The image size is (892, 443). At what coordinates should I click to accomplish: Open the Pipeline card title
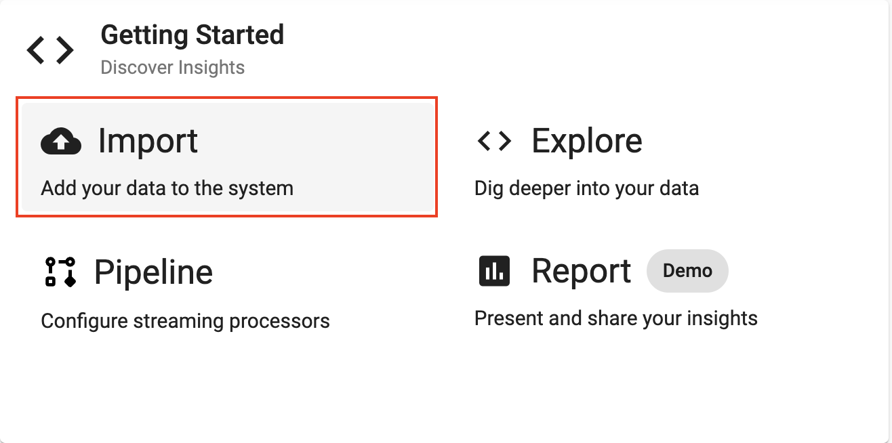pos(153,272)
